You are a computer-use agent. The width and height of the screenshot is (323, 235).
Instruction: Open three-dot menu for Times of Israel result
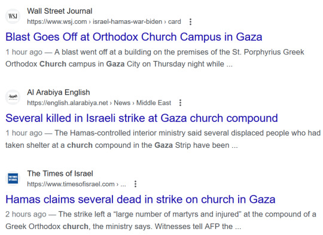[135, 184]
